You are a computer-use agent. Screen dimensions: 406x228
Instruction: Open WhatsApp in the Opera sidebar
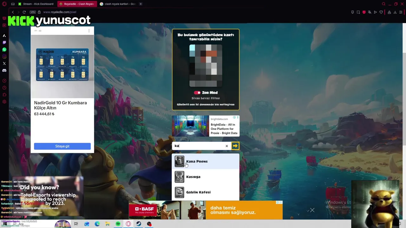point(4,49)
